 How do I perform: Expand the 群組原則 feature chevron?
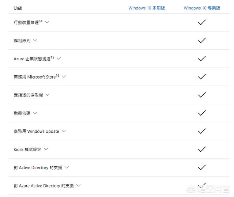pos(35,40)
